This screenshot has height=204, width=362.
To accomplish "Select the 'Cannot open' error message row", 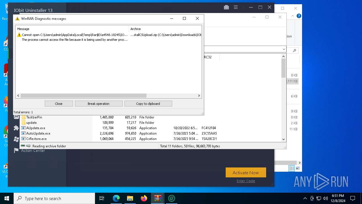I will (109, 35).
